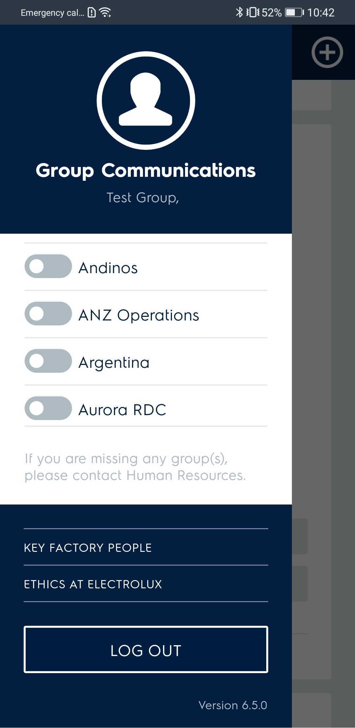Screen dimensions: 355x728
Task: Tap the dimmed area to close drawer
Action: [323, 362]
